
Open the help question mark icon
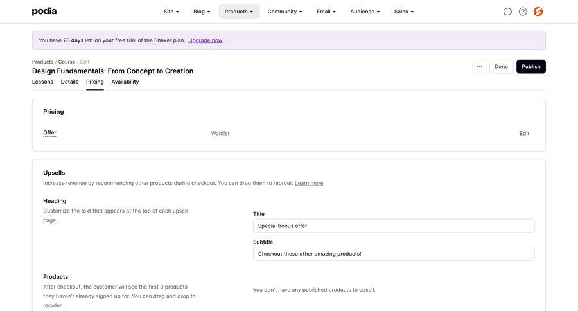point(523,12)
